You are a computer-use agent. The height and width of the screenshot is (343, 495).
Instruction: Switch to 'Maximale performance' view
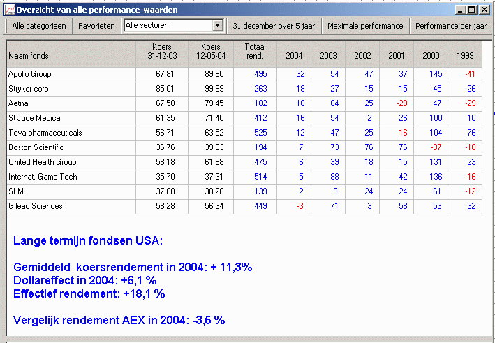coord(365,26)
